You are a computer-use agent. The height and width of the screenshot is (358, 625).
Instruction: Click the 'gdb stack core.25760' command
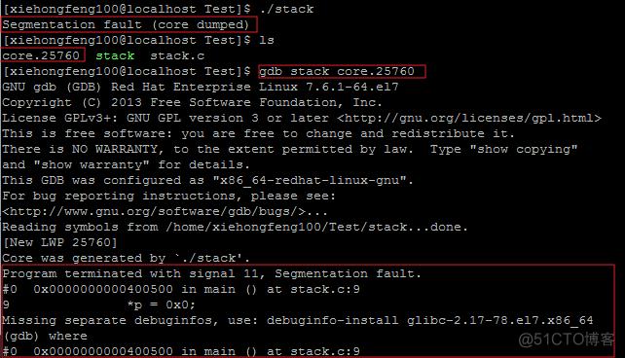point(337,71)
